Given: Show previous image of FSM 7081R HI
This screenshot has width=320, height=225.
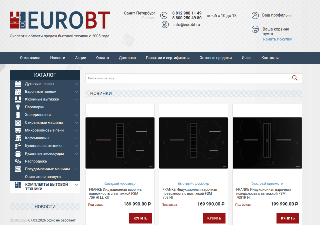Looking at the screenshot, I should coord(237,142).
